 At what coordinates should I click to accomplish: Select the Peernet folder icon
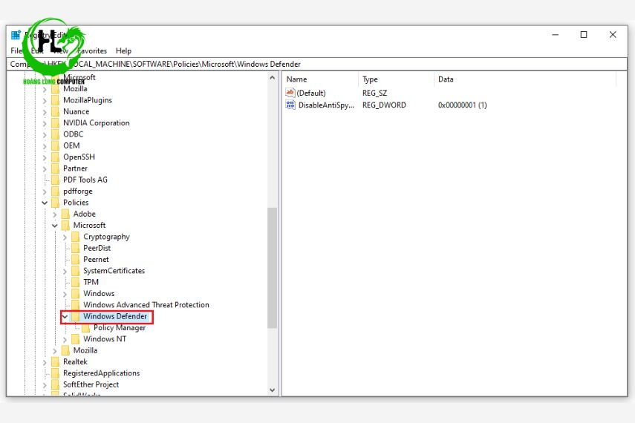tap(76, 260)
